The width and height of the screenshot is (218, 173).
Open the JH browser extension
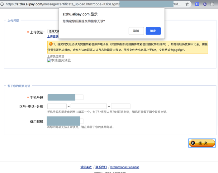[197, 4]
